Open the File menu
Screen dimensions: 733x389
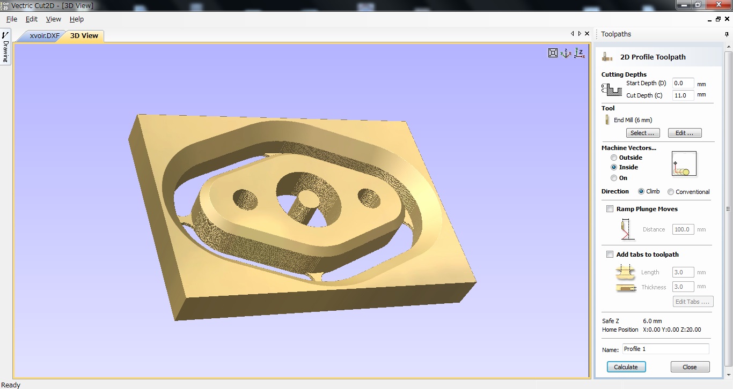[11, 19]
